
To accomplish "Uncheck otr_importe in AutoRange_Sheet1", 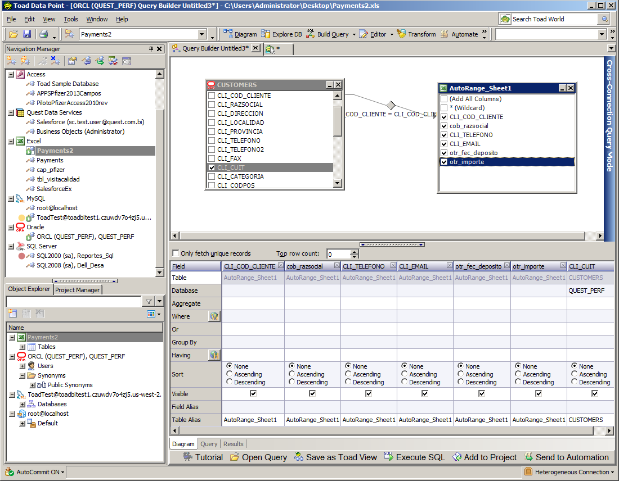I will (444, 162).
